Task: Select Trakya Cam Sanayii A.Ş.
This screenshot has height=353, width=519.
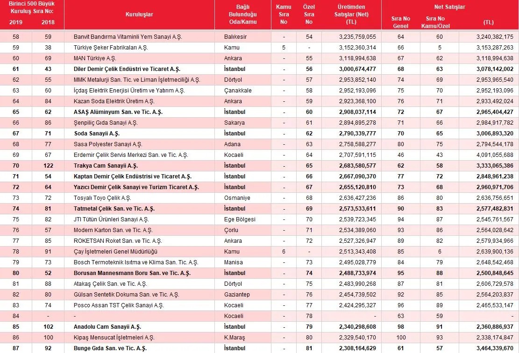Action: (x=106, y=166)
